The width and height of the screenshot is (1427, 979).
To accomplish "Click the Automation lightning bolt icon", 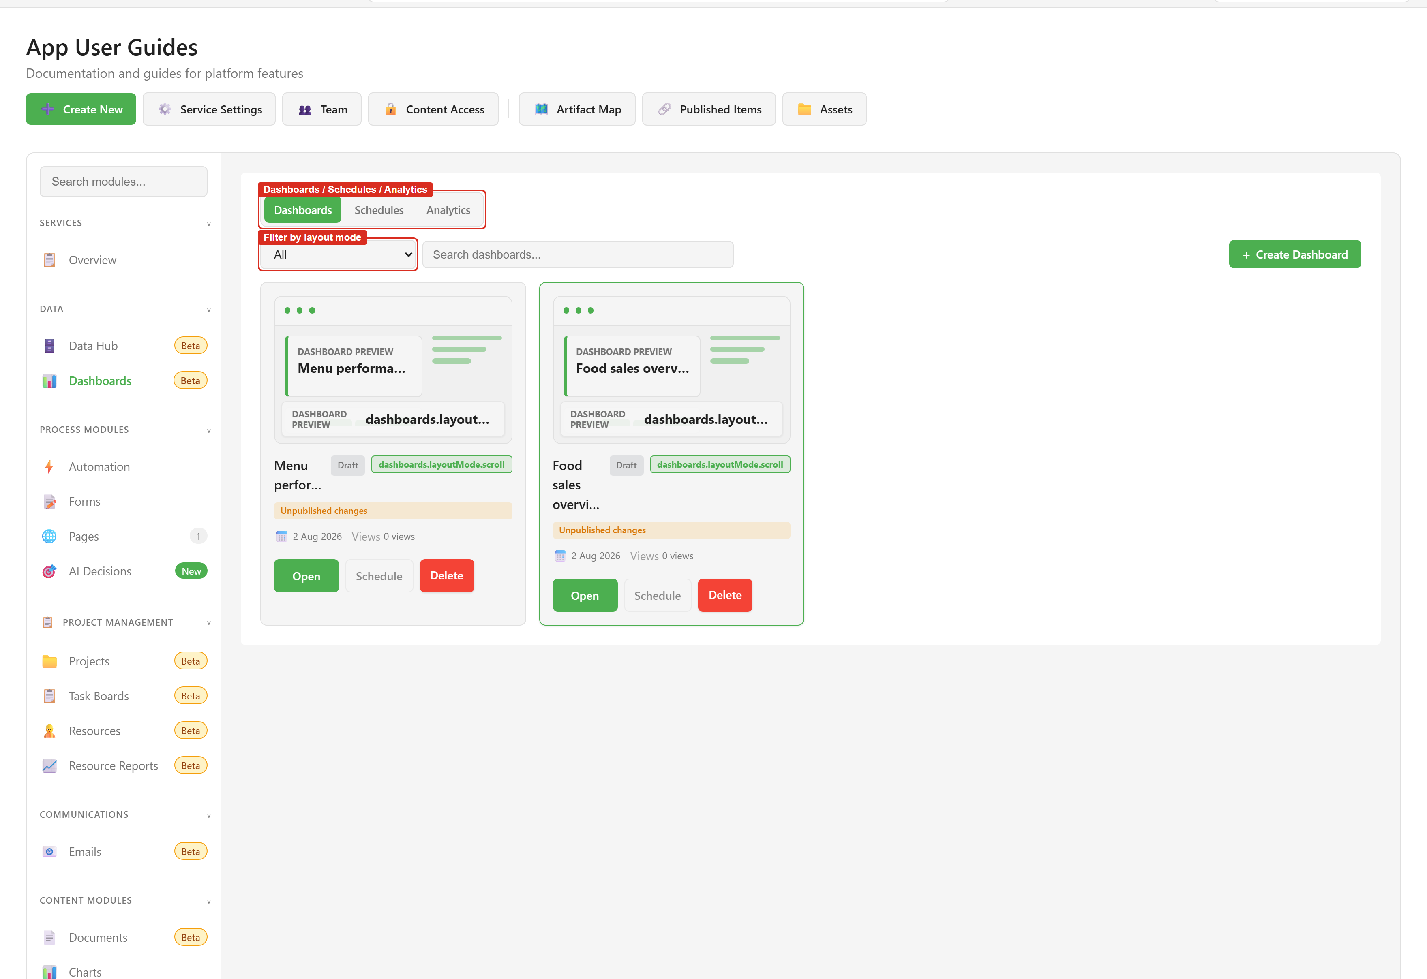I will pyautogui.click(x=49, y=467).
